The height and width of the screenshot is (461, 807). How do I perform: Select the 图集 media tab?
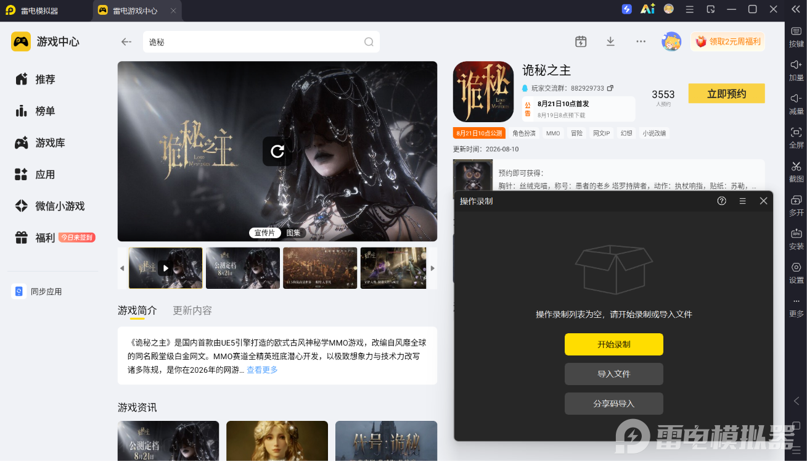click(x=293, y=233)
